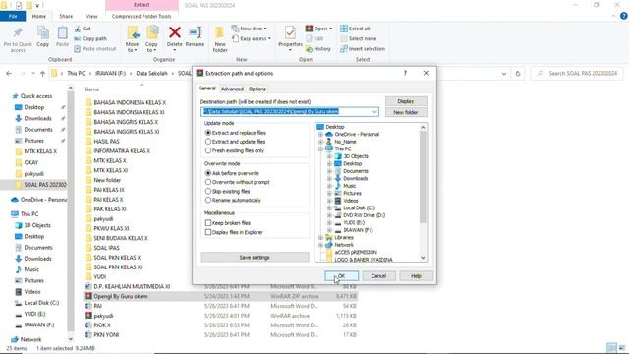Open the New item dropdown

[x=249, y=29]
